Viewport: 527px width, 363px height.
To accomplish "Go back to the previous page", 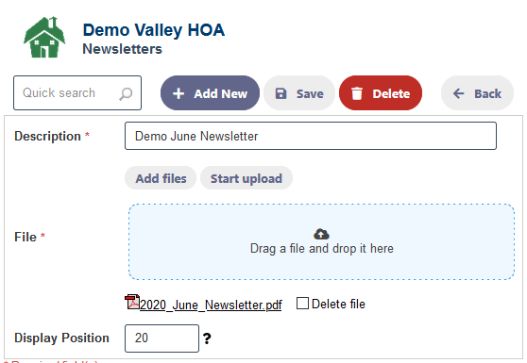I will (x=477, y=93).
